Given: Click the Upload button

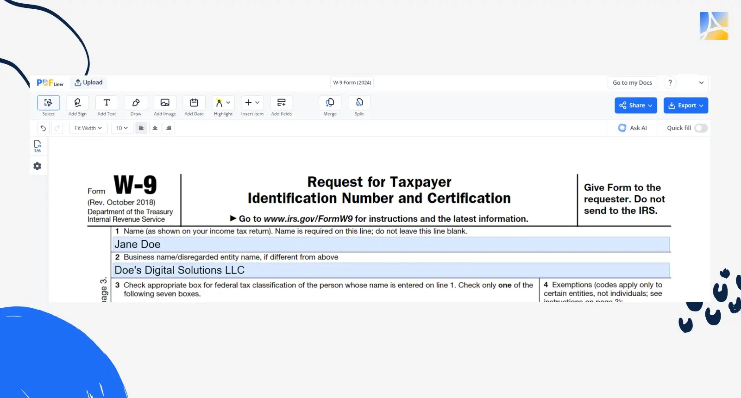Looking at the screenshot, I should click(x=88, y=82).
